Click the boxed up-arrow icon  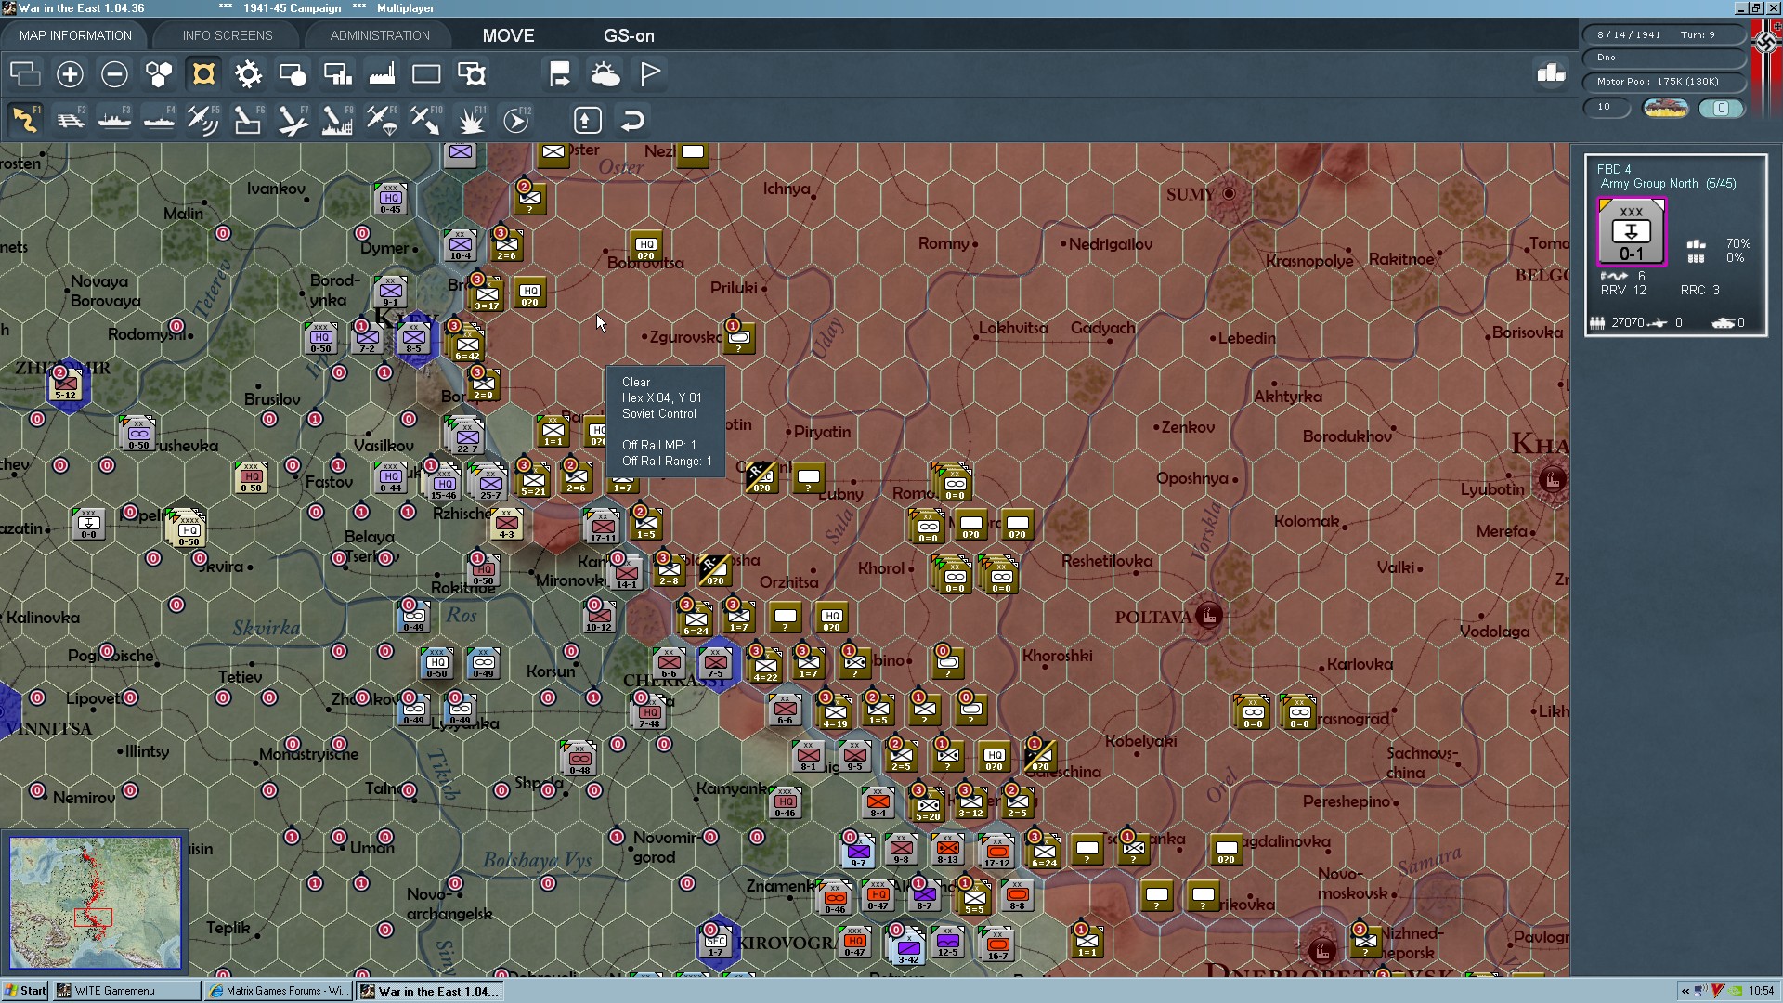587,120
